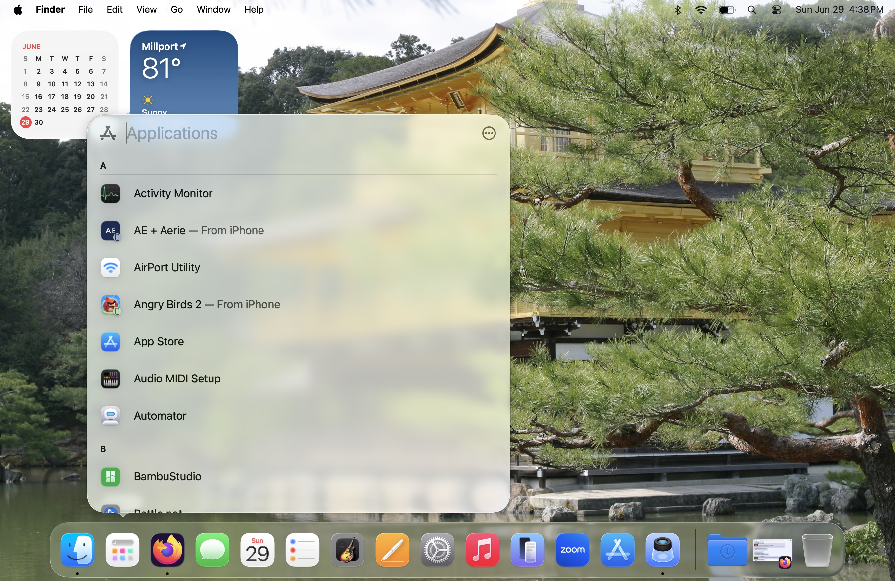Click the JUNE month heading in calendar widget
The width and height of the screenshot is (895, 581).
[x=31, y=47]
